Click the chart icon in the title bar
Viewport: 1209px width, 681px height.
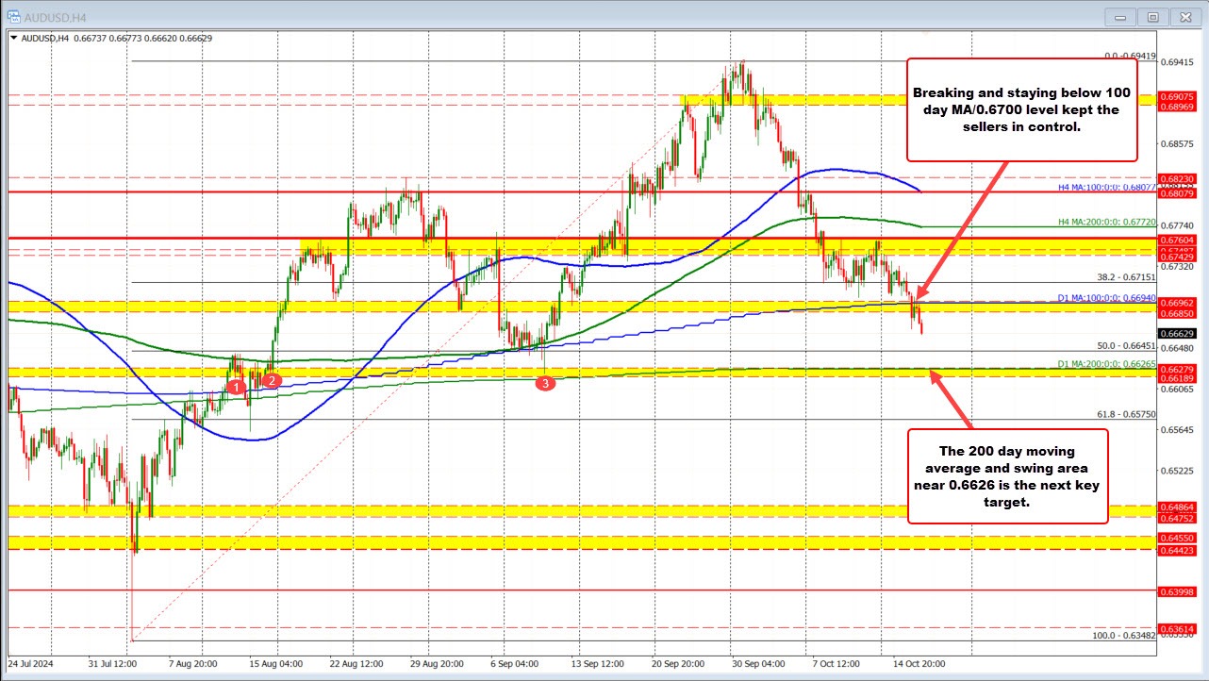coord(15,16)
